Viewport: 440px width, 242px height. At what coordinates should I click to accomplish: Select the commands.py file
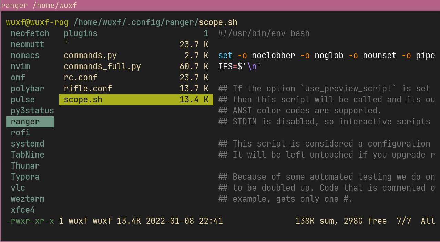(x=90, y=56)
